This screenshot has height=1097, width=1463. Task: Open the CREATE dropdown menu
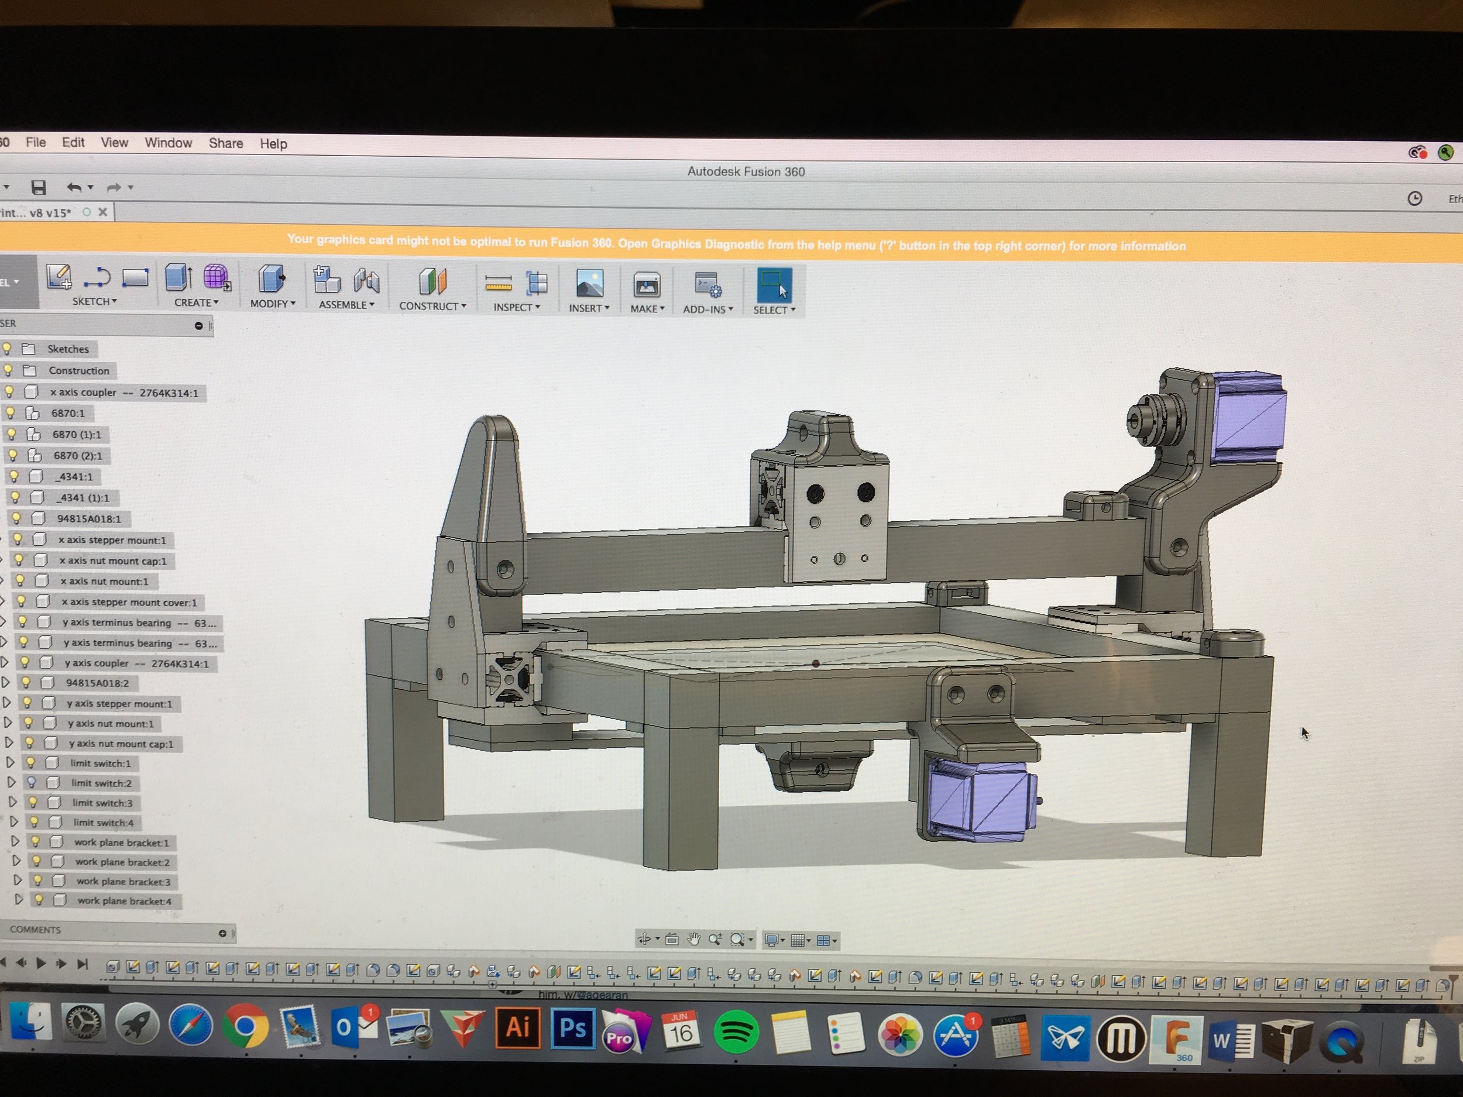point(197,303)
